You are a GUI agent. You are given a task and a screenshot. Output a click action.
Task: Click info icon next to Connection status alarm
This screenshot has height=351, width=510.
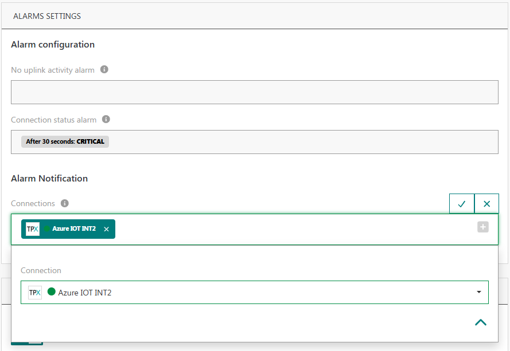tap(106, 120)
